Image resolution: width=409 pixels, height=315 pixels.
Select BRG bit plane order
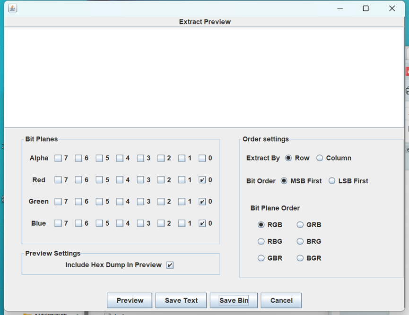click(300, 241)
